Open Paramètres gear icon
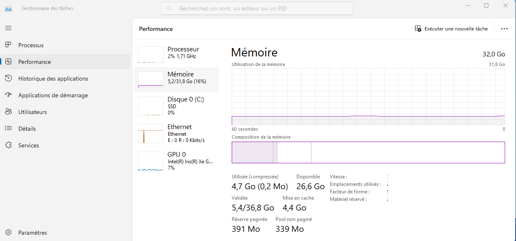516x241 pixels. [8, 233]
